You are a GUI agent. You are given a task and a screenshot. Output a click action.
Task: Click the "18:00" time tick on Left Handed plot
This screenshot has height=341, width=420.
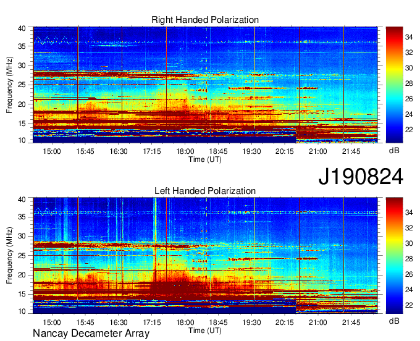pos(185,322)
